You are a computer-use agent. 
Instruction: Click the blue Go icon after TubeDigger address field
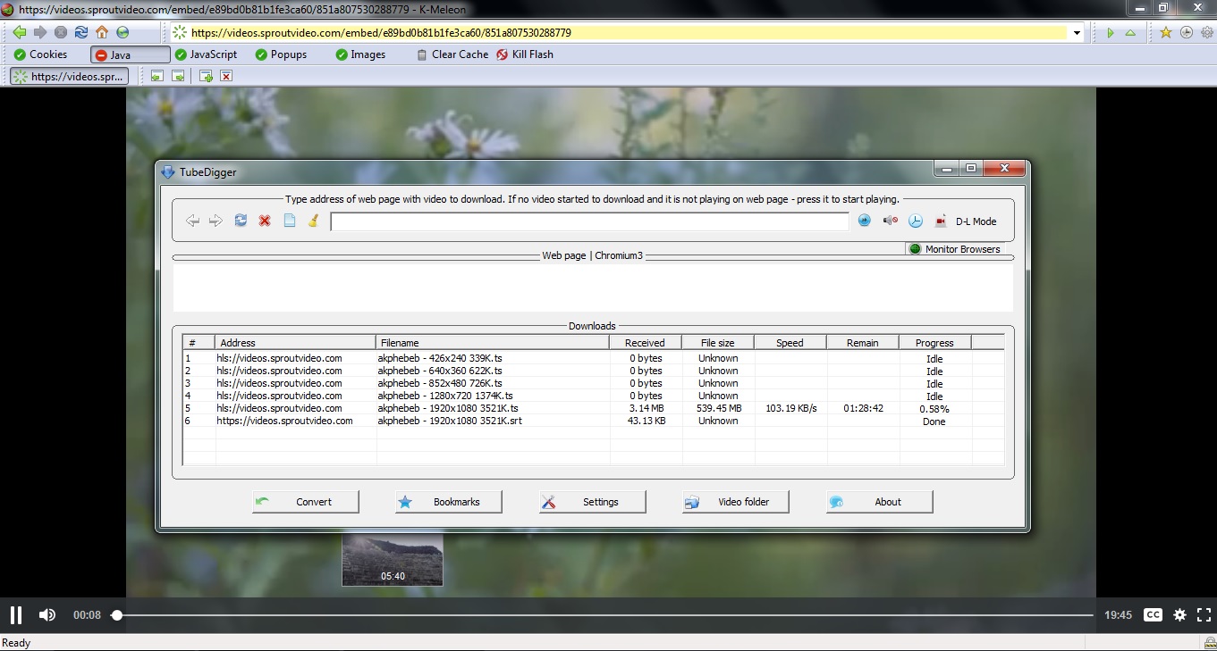coord(865,221)
